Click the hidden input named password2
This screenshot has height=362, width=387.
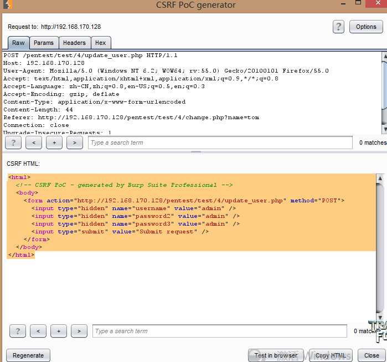click(135, 216)
